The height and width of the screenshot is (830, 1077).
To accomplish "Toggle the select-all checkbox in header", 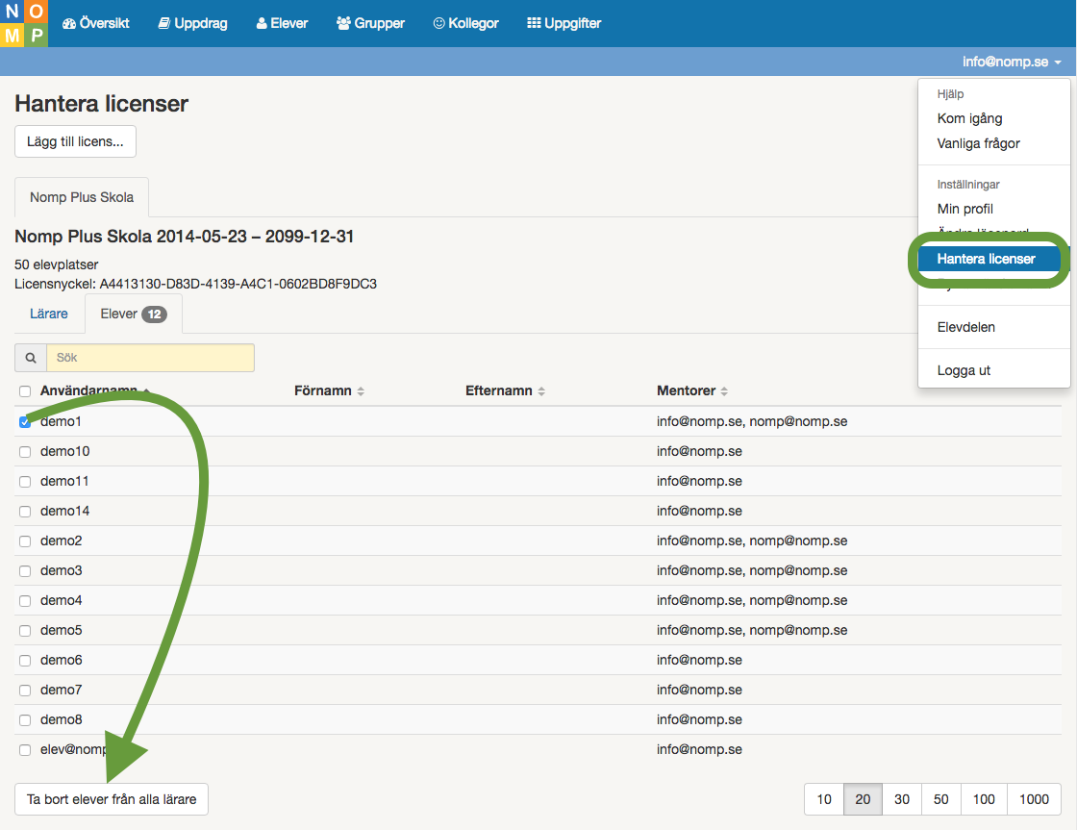I will coord(25,391).
